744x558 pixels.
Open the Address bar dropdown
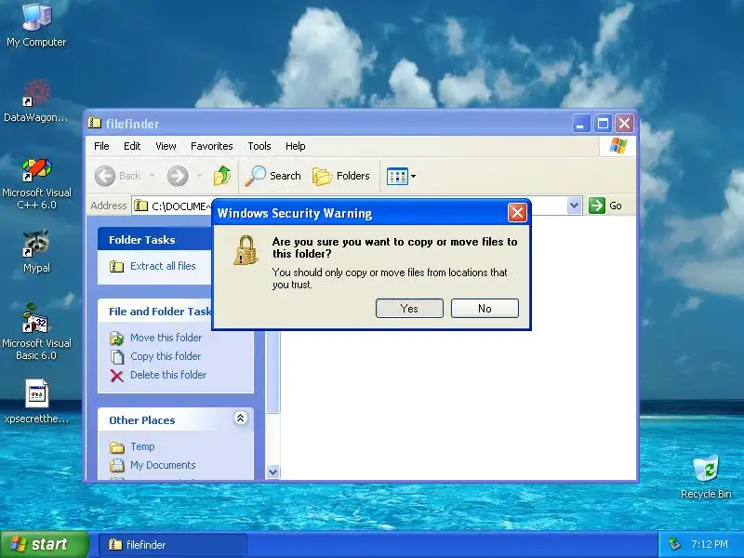(x=574, y=206)
